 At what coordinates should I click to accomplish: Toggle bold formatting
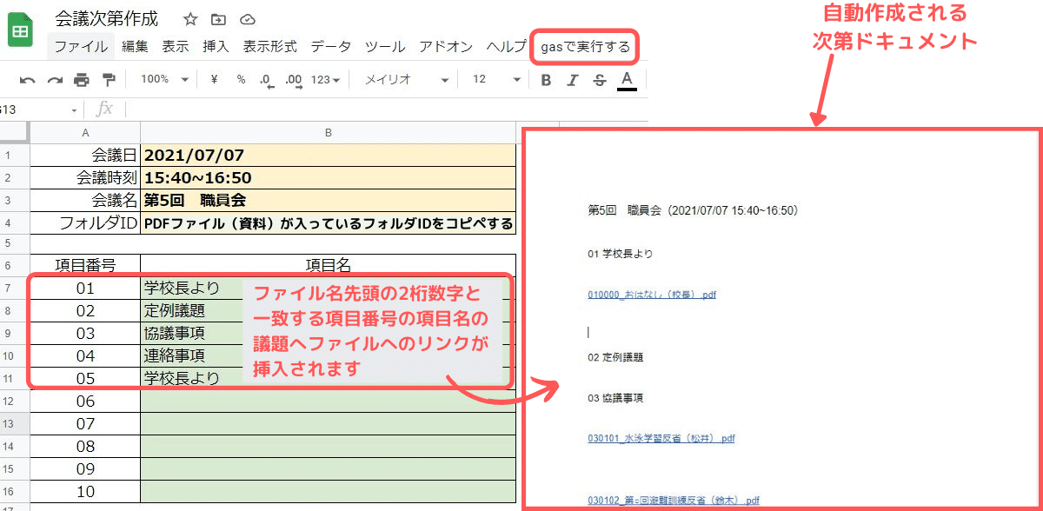click(548, 80)
